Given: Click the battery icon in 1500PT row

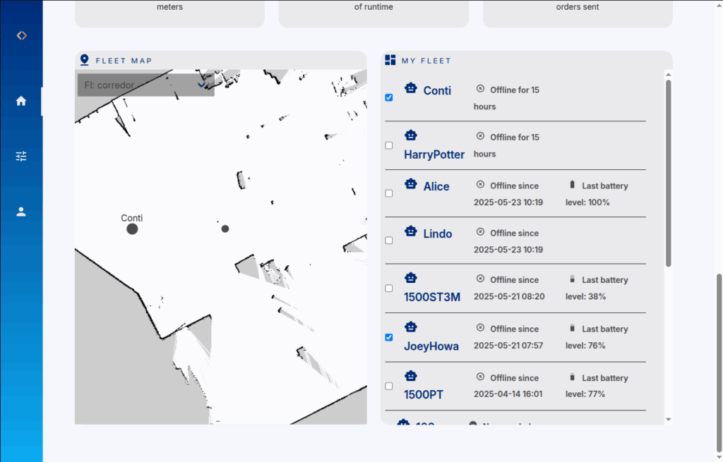Looking at the screenshot, I should click(572, 377).
